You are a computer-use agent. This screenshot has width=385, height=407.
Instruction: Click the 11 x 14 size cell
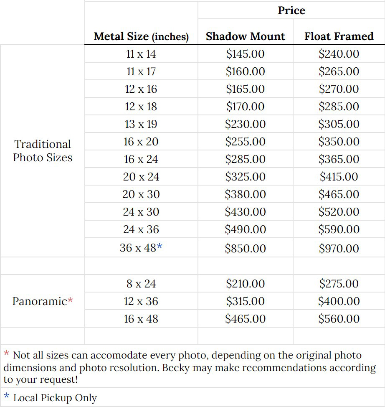point(141,54)
